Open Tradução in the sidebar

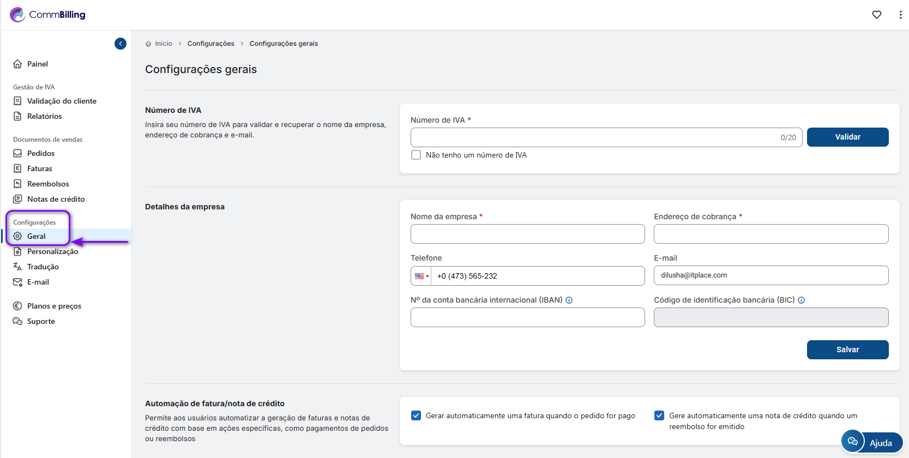pyautogui.click(x=43, y=267)
